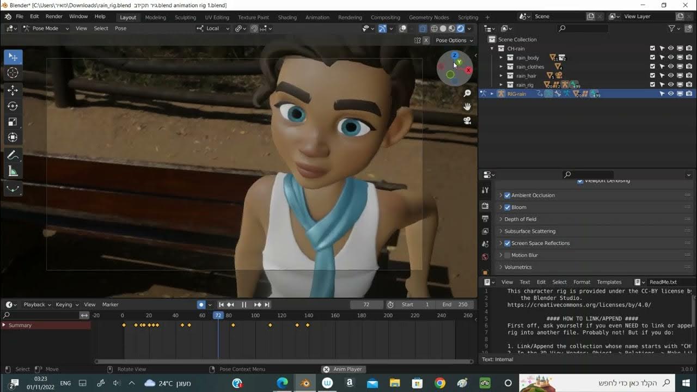The image size is (697, 392).
Task: Open the View Layer properties tab
Action: (485, 231)
